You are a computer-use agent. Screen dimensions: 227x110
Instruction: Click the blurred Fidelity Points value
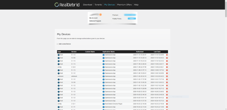(x=132, y=18)
